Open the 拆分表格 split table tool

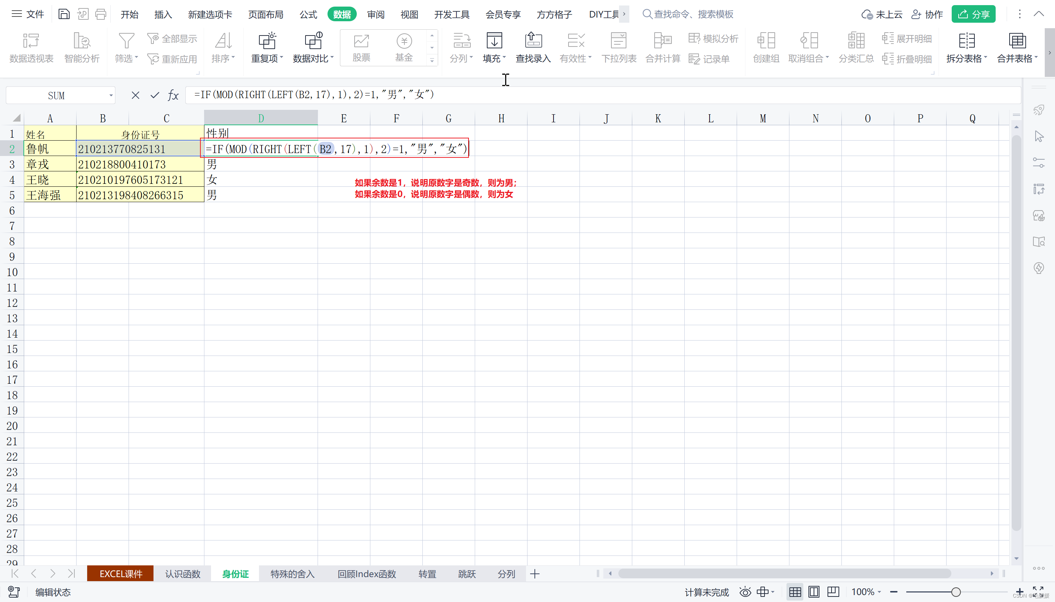[x=966, y=48]
